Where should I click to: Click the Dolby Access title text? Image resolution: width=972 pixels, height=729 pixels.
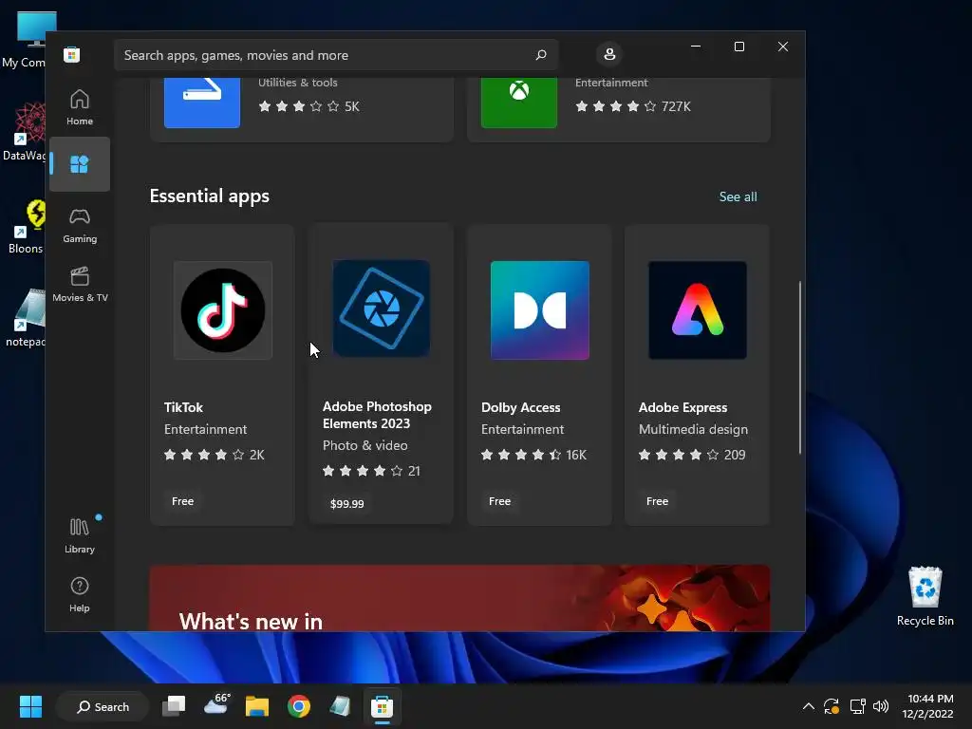click(x=521, y=407)
